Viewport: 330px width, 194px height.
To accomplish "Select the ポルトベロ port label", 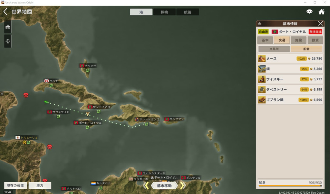I will pyautogui.click(x=71, y=189).
